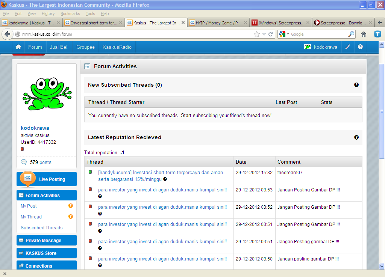Open the History menu

pos(48,14)
